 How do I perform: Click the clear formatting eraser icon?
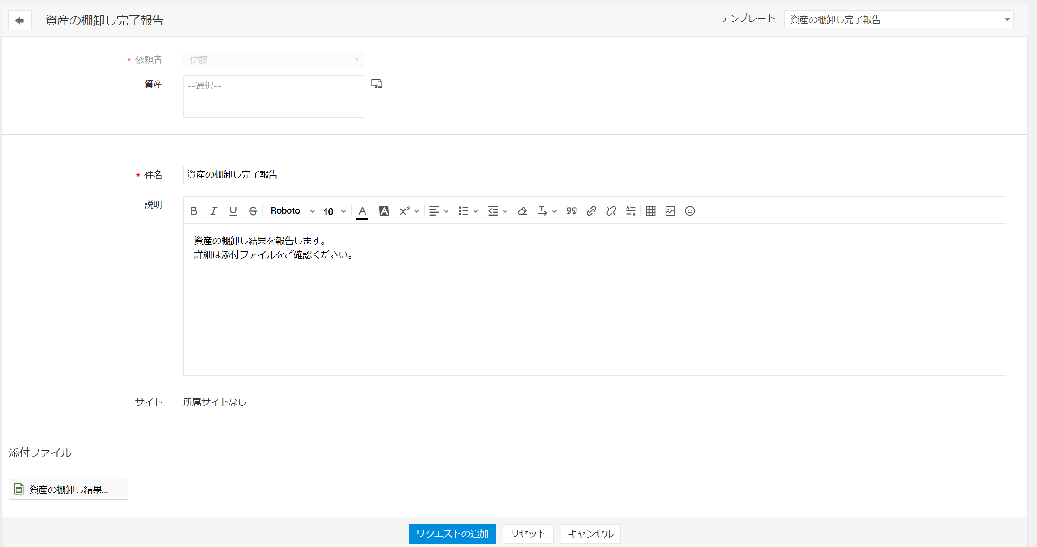click(x=522, y=211)
